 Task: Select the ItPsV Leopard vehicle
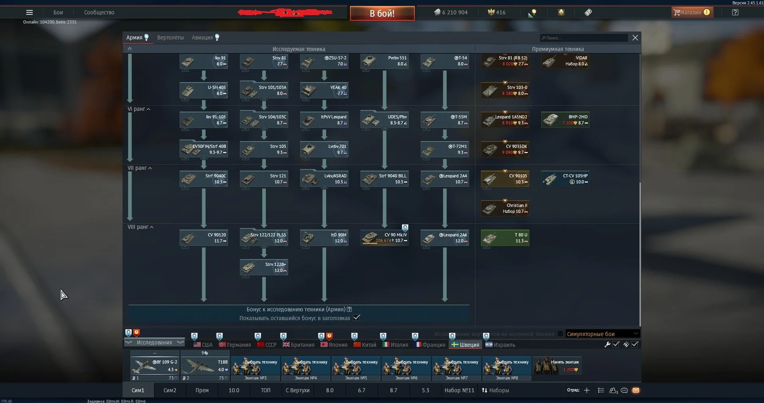(324, 120)
